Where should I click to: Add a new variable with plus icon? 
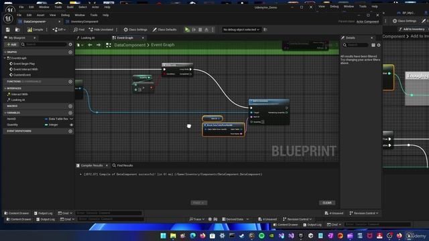pos(70,112)
